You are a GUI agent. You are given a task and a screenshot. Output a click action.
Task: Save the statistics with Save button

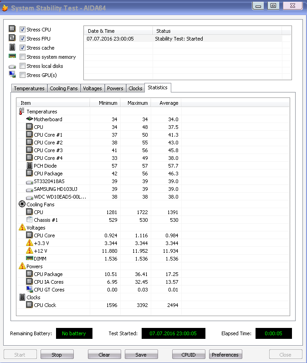click(141, 354)
